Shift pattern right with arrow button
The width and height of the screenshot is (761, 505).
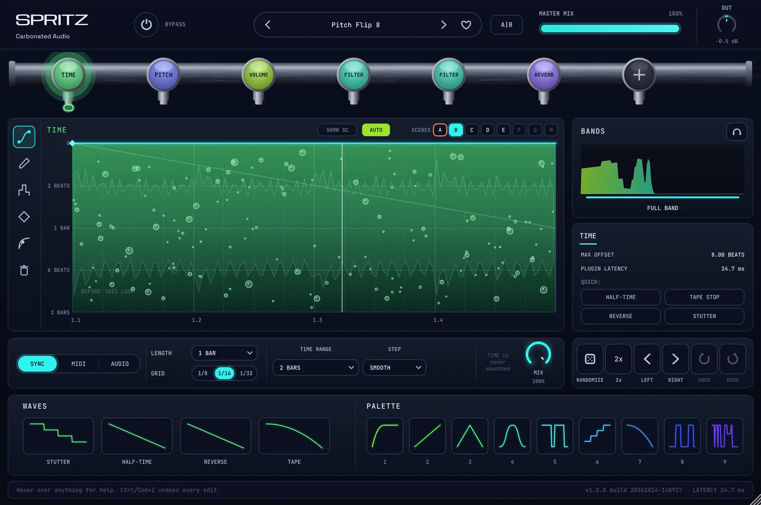point(675,359)
